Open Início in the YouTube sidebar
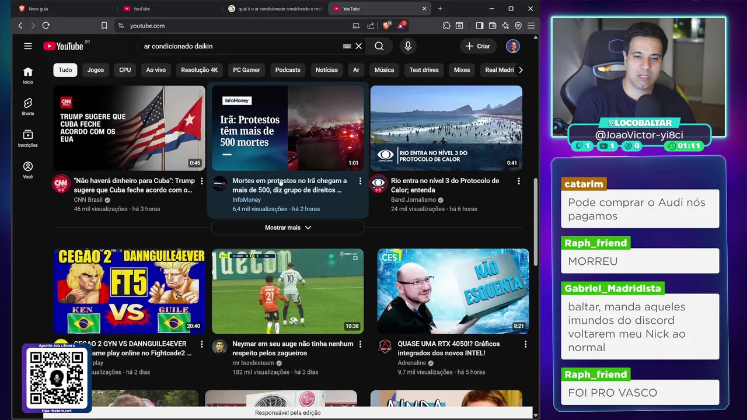The height and width of the screenshot is (420, 747). click(x=27, y=75)
